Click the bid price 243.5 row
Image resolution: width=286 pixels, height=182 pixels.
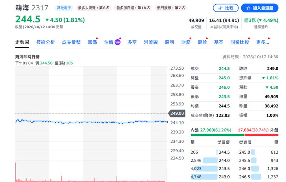tap(210, 168)
